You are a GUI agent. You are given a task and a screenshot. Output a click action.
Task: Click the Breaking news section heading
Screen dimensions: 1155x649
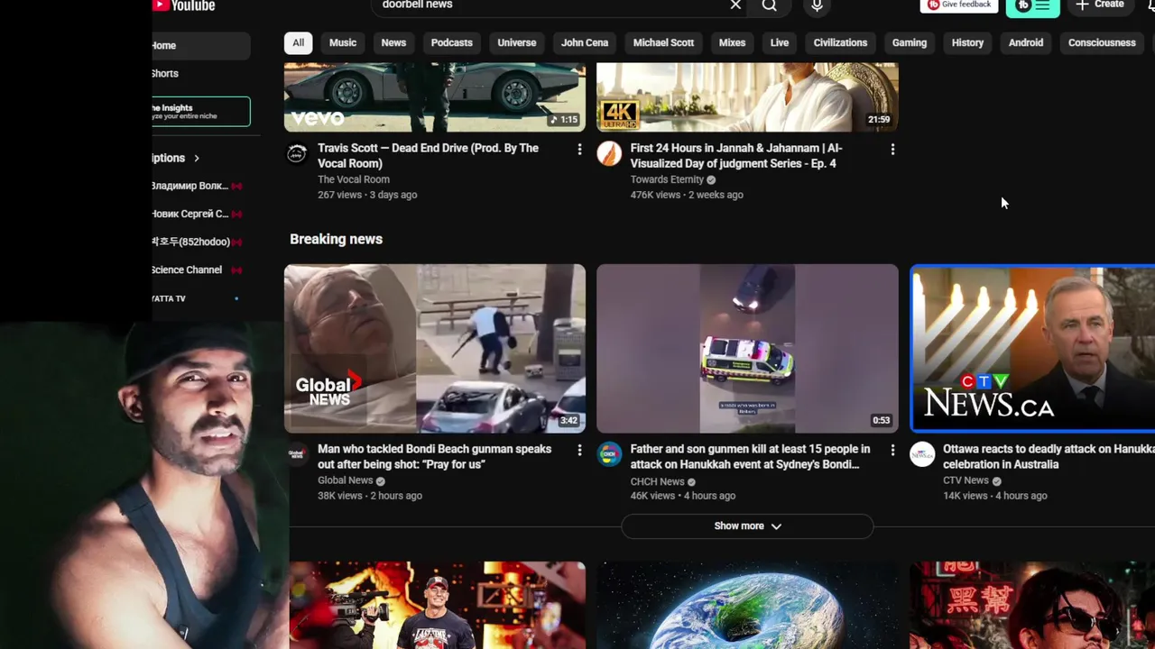pyautogui.click(x=336, y=239)
